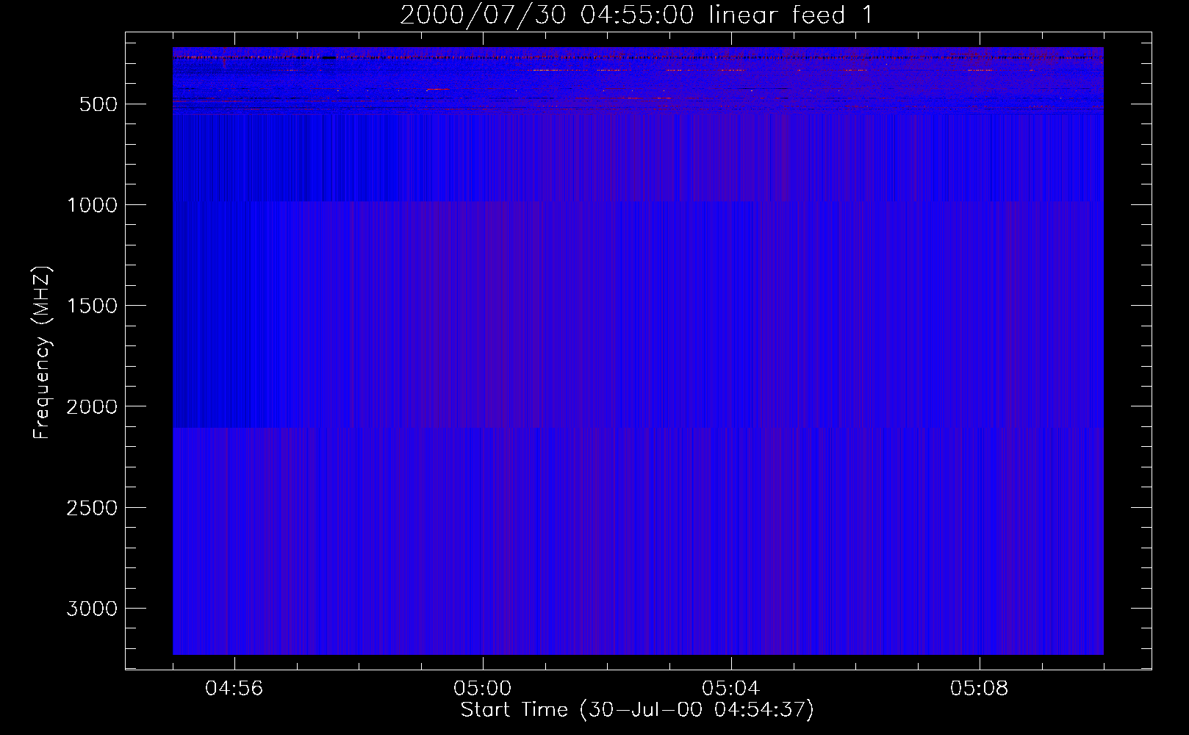Select the 2000 frequency tick label

point(92,406)
